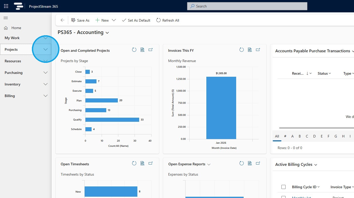354x198 pixels.
Task: Select the All alphabet filter tab
Action: pyautogui.click(x=277, y=136)
